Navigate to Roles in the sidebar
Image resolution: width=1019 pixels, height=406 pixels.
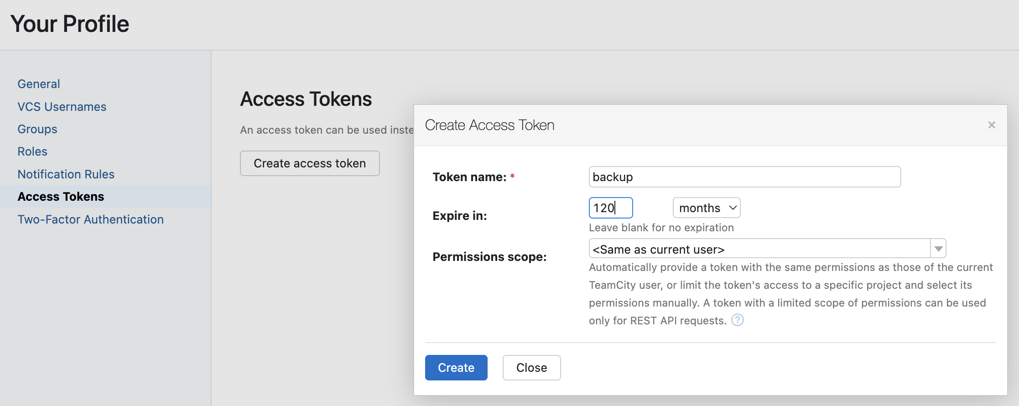[x=32, y=151]
